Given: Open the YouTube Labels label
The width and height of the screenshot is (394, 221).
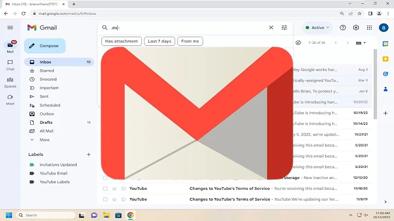Looking at the screenshot, I should tap(55, 182).
